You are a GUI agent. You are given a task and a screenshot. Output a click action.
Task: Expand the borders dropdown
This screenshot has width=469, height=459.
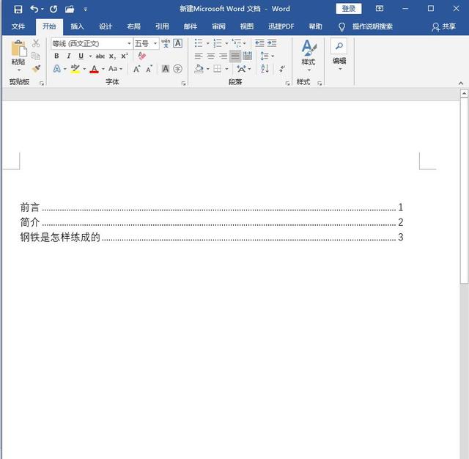(x=226, y=69)
